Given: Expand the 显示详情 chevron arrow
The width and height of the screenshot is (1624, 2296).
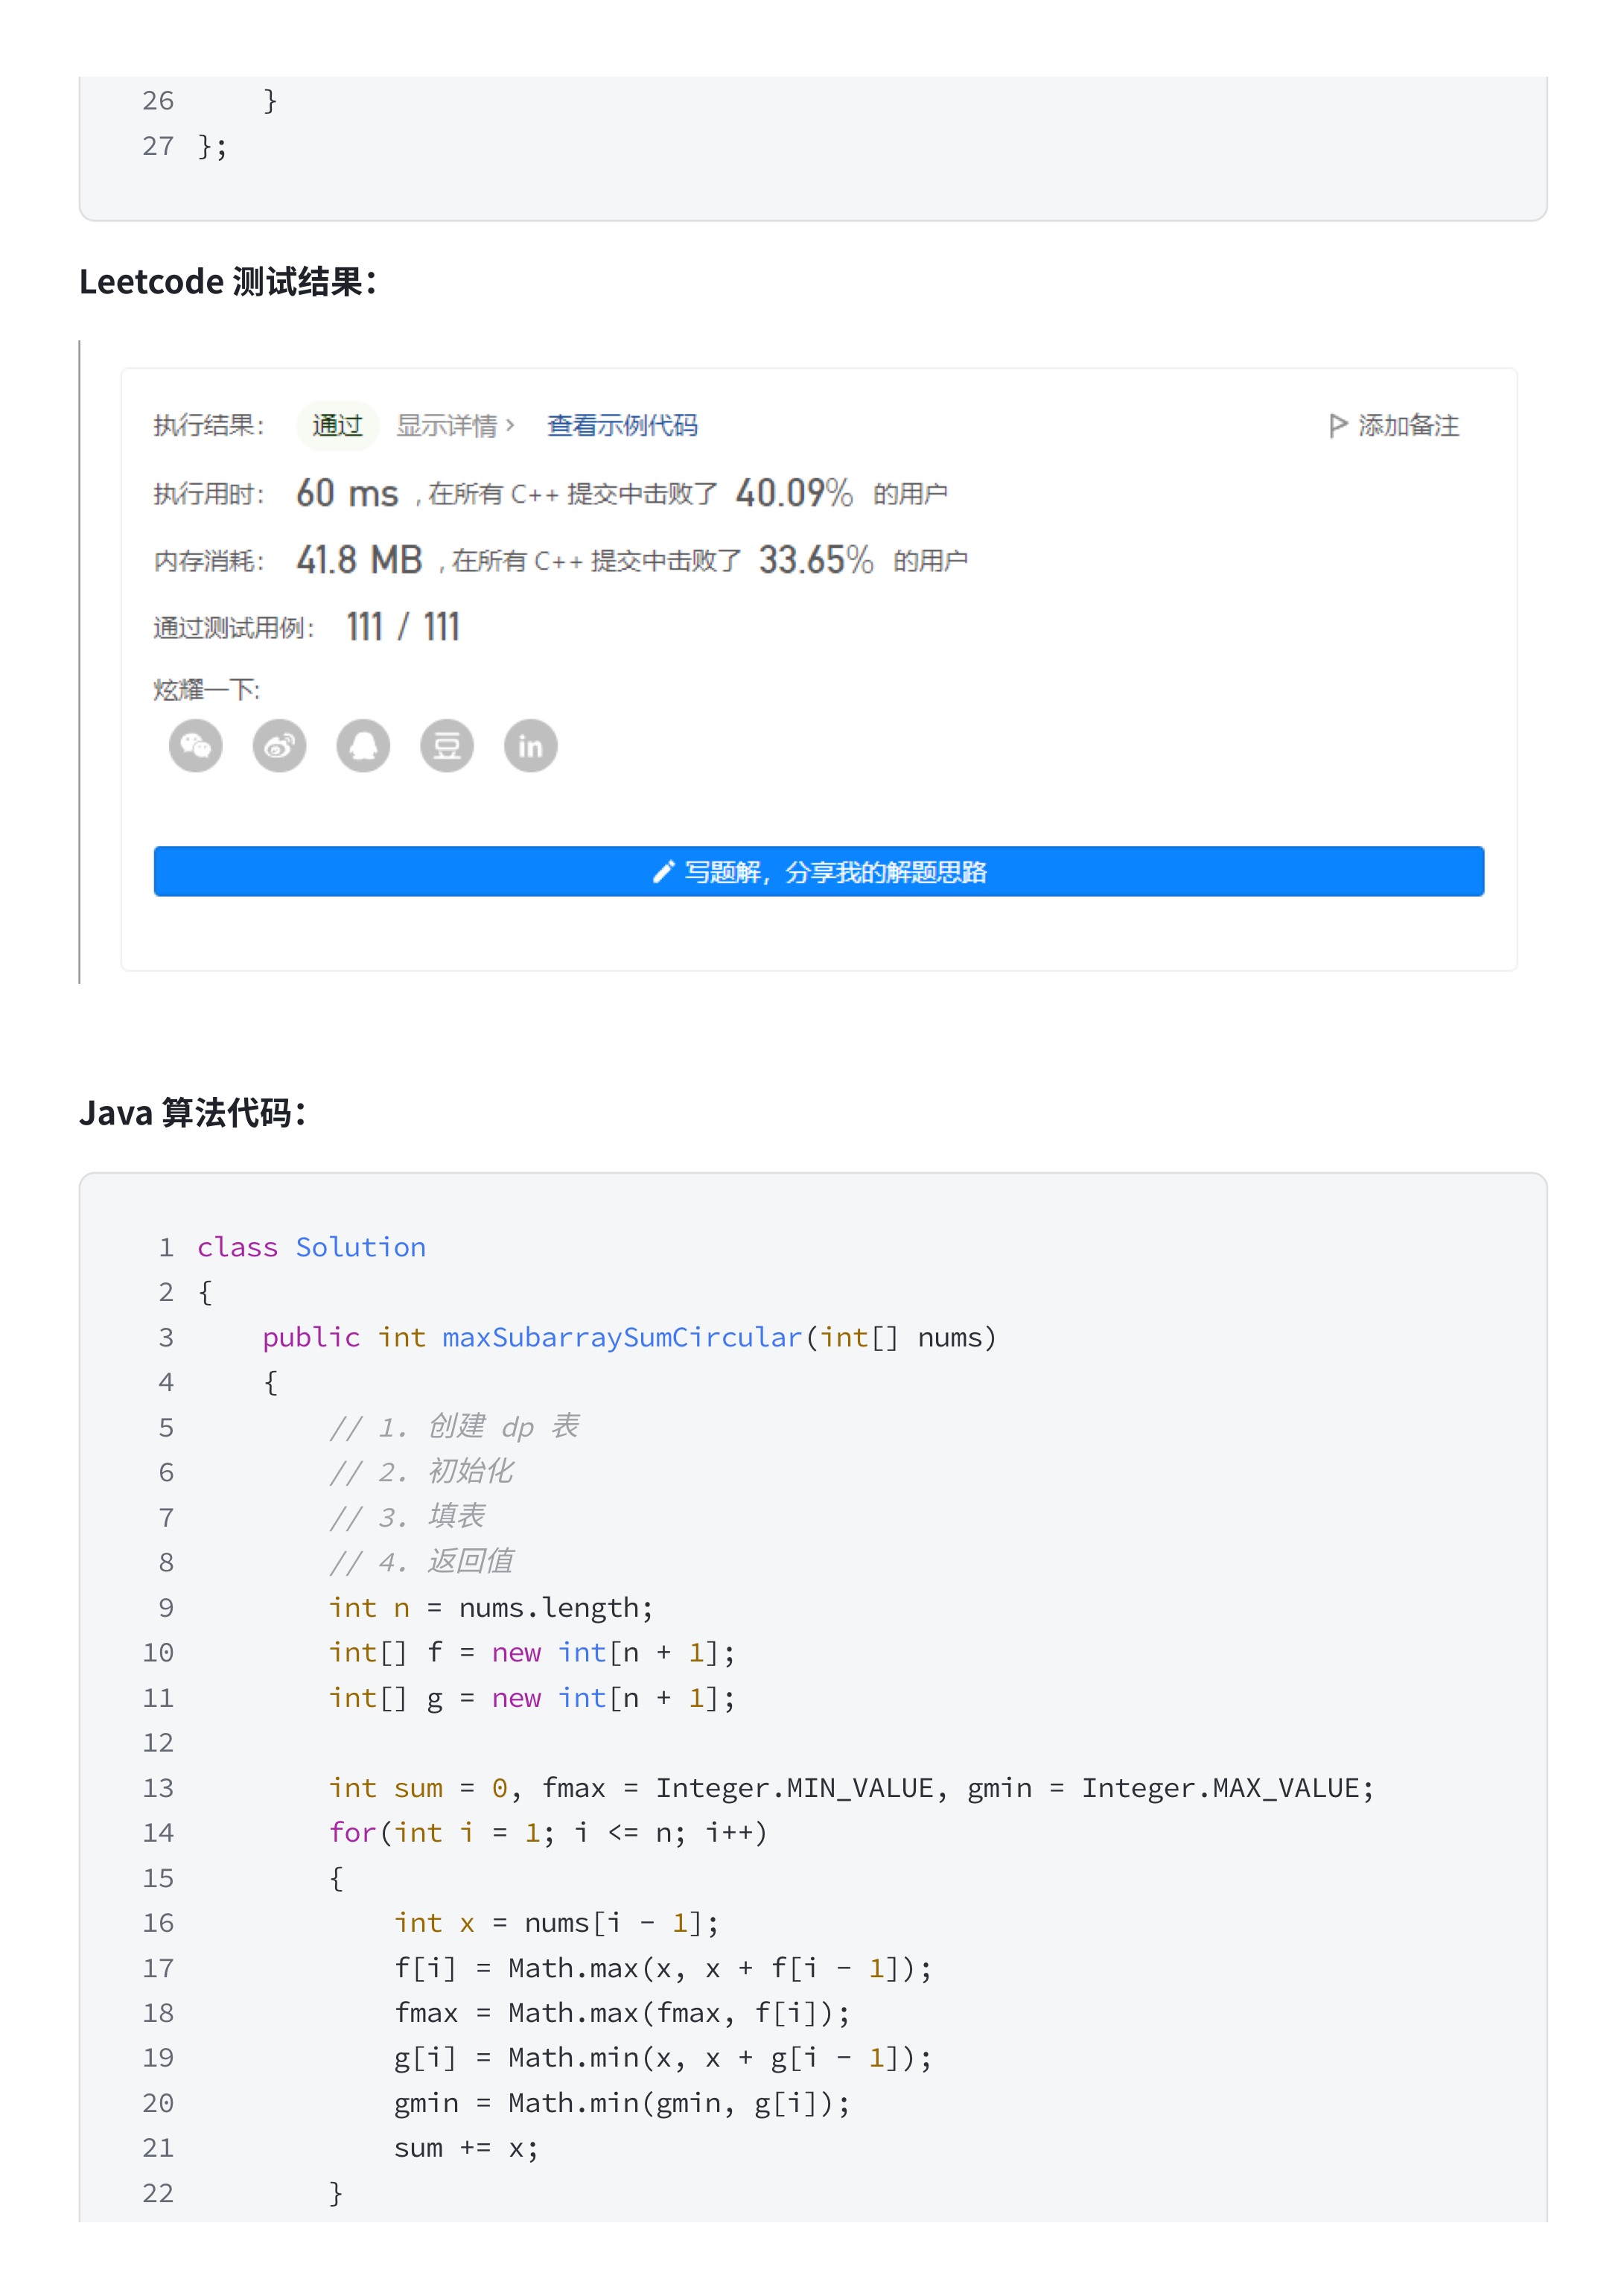Looking at the screenshot, I should (x=510, y=425).
